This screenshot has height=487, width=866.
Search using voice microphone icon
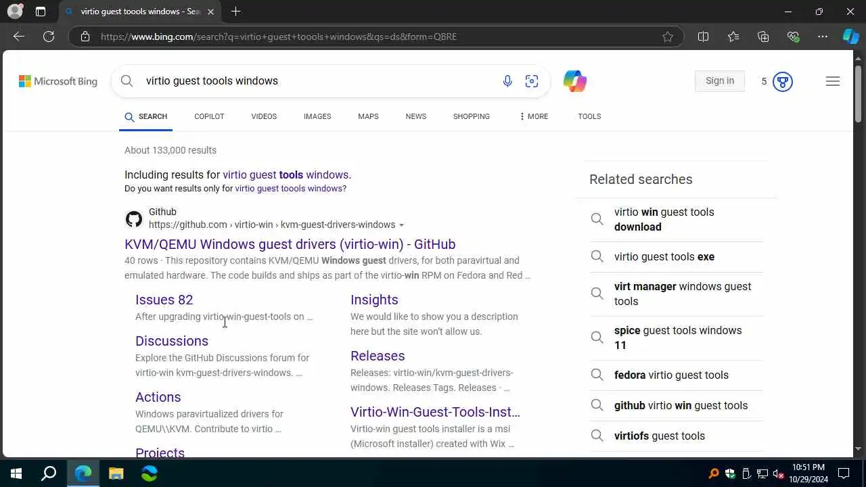click(x=507, y=81)
